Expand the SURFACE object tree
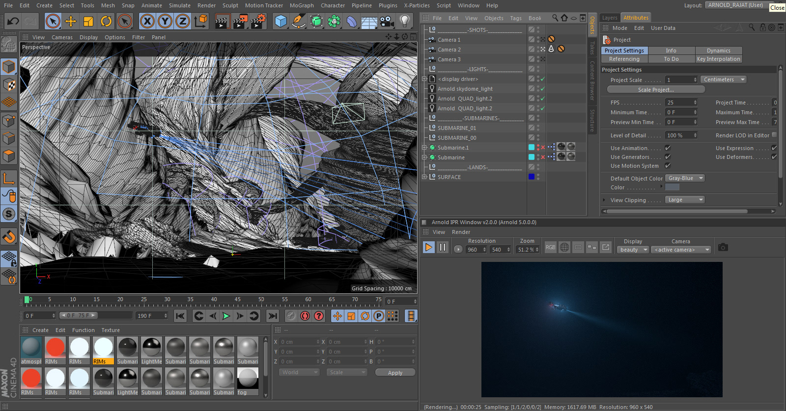This screenshot has width=786, height=411. point(424,177)
